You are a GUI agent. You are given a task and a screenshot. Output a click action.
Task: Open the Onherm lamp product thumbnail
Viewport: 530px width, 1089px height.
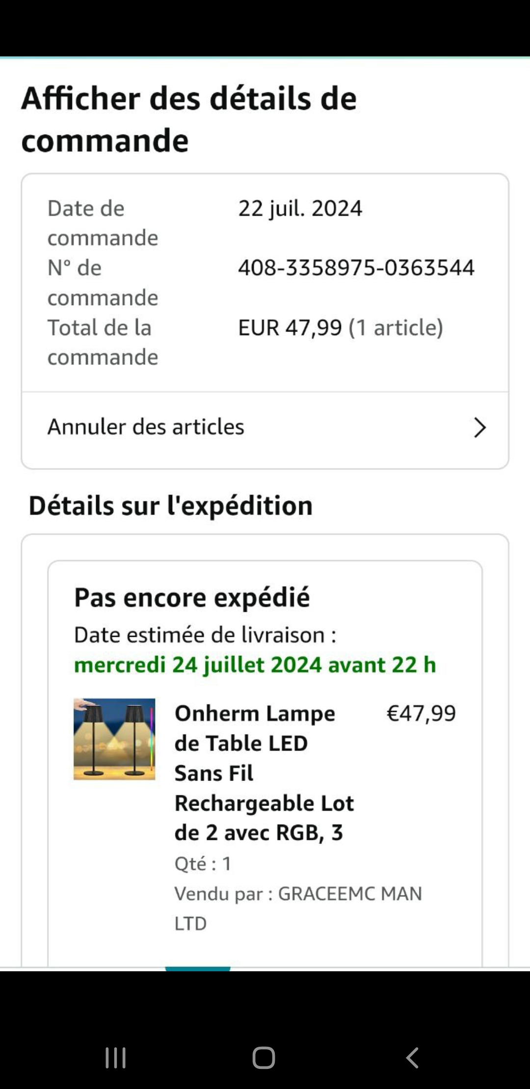(114, 739)
